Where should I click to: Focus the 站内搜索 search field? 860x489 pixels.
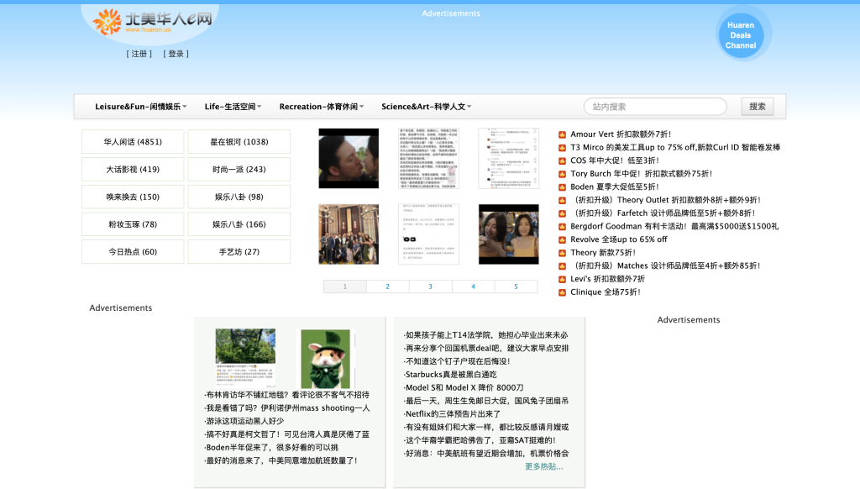coord(655,107)
